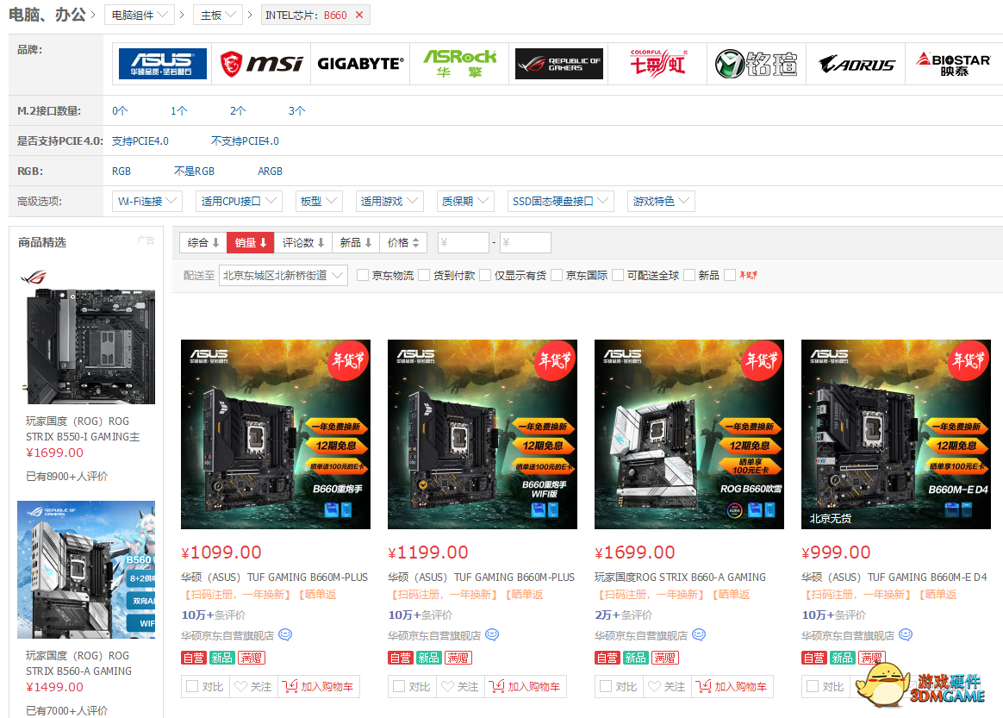Remove the INTEL B660 chipset filter

359,15
